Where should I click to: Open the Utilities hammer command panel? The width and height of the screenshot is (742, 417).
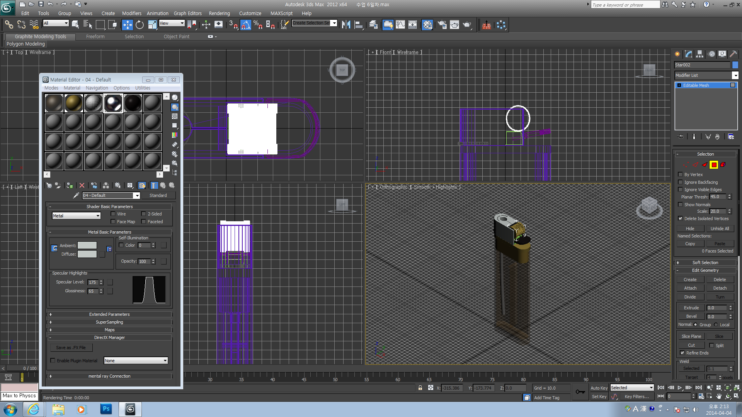tap(733, 54)
